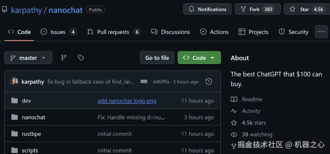The width and height of the screenshot is (330, 154).
Task: Expand the more tabs ellipsis menu
Action: tap(321, 32)
